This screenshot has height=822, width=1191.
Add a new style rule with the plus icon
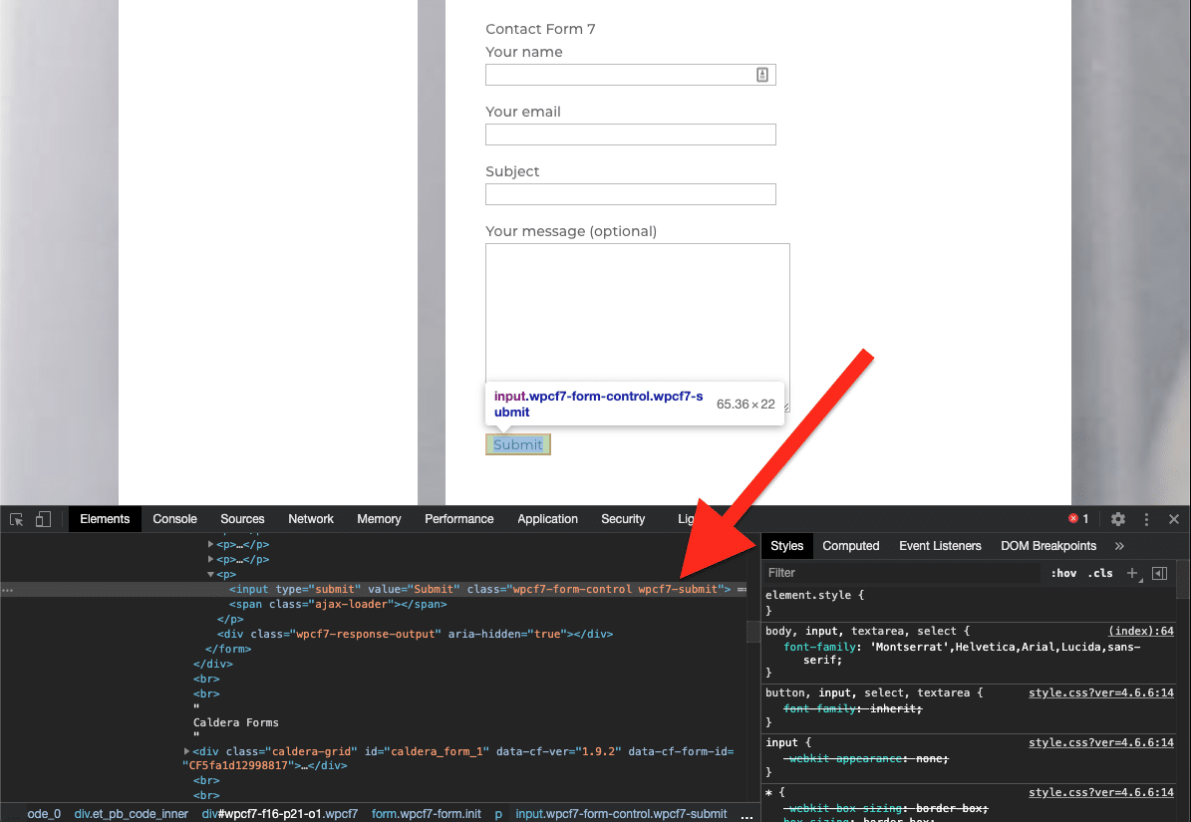click(x=1132, y=573)
